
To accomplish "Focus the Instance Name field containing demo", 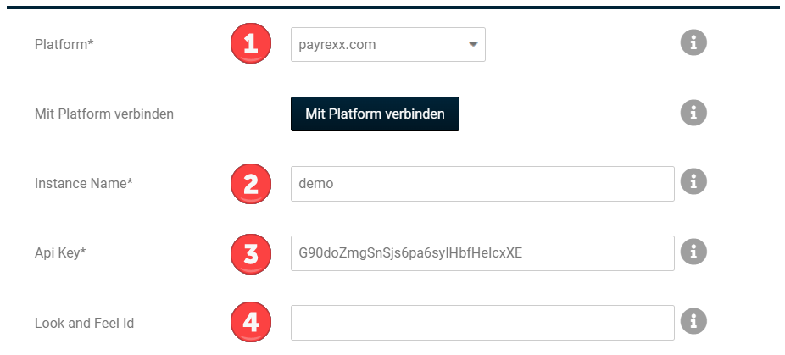I will (x=482, y=184).
